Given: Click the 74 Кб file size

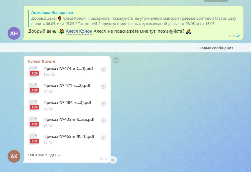Looking at the screenshot, I should point(48,91).
